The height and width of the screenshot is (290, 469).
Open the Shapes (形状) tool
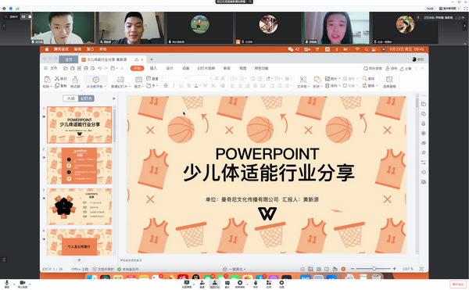pyautogui.click(x=317, y=80)
